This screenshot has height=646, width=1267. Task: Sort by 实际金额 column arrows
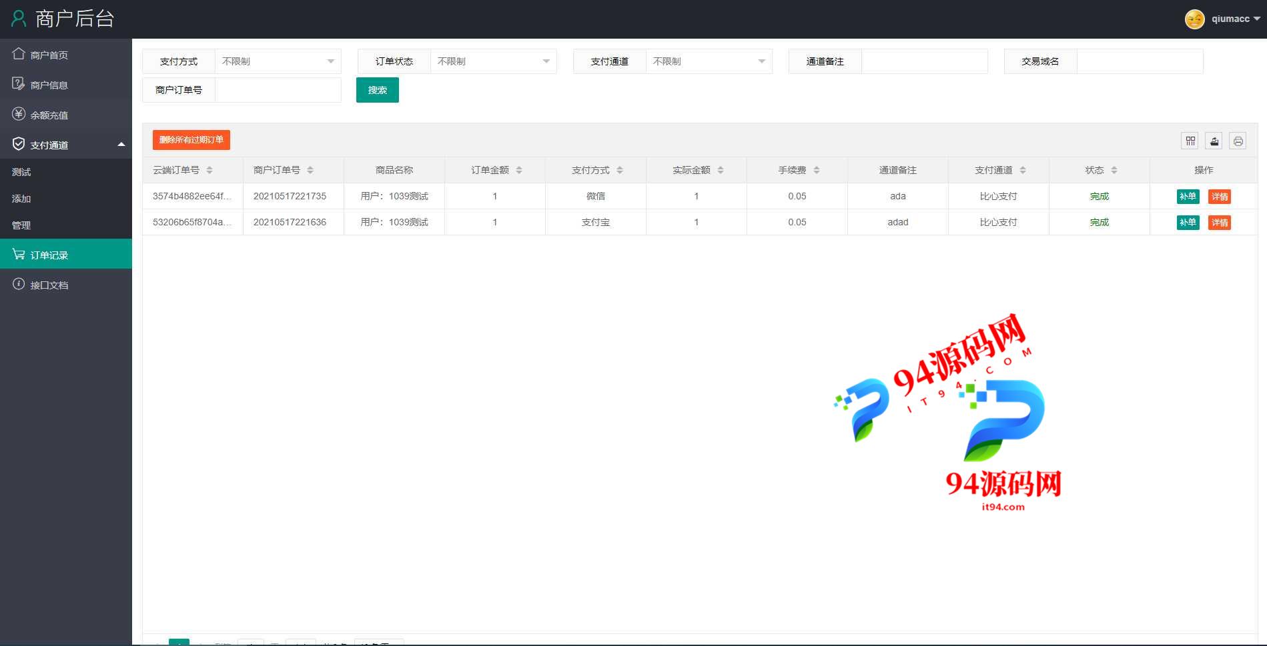click(721, 170)
